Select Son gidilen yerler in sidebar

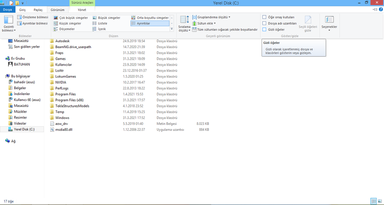[24, 47]
